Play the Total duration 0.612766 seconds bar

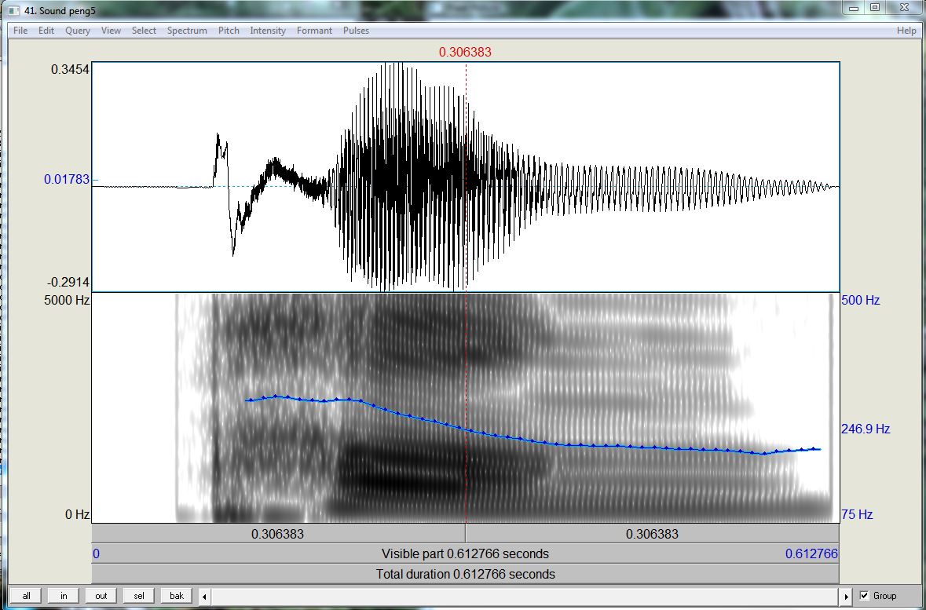point(466,574)
